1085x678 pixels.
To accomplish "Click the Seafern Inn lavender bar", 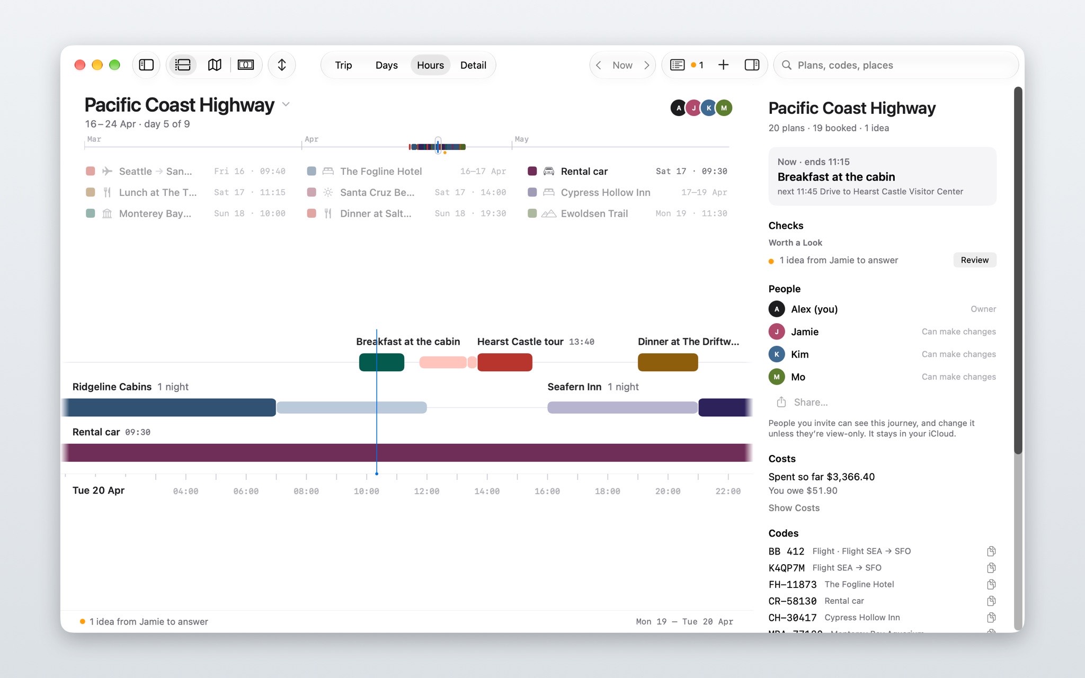I will (x=622, y=407).
